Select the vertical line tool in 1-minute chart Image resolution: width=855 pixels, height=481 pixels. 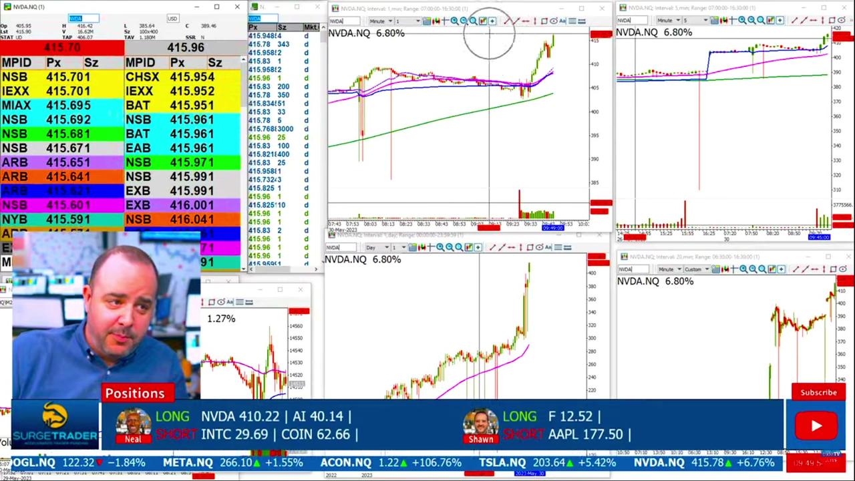(535, 21)
